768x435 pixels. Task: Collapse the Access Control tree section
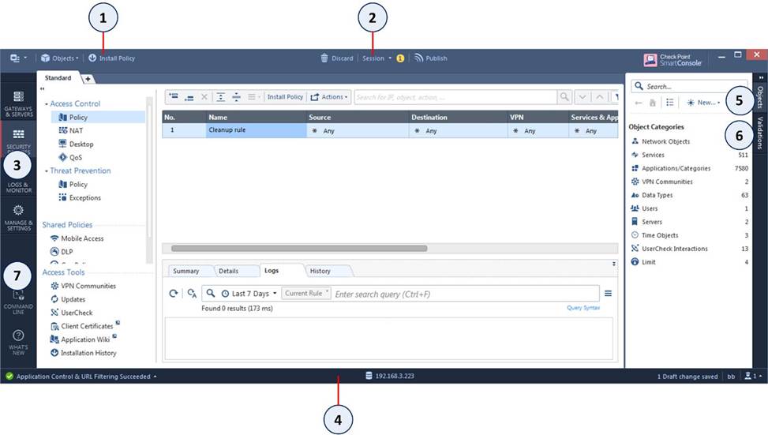pos(47,104)
